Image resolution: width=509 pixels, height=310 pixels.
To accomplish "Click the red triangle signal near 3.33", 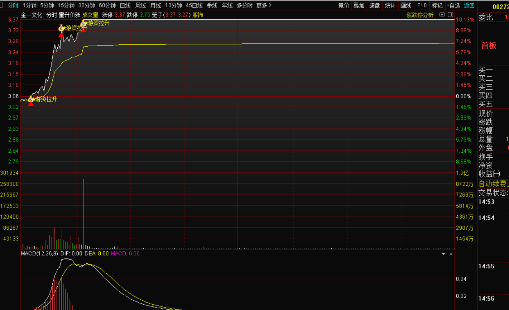I will point(61,35).
